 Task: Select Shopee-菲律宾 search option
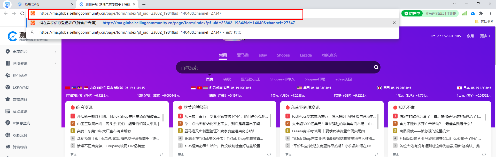click(282, 79)
